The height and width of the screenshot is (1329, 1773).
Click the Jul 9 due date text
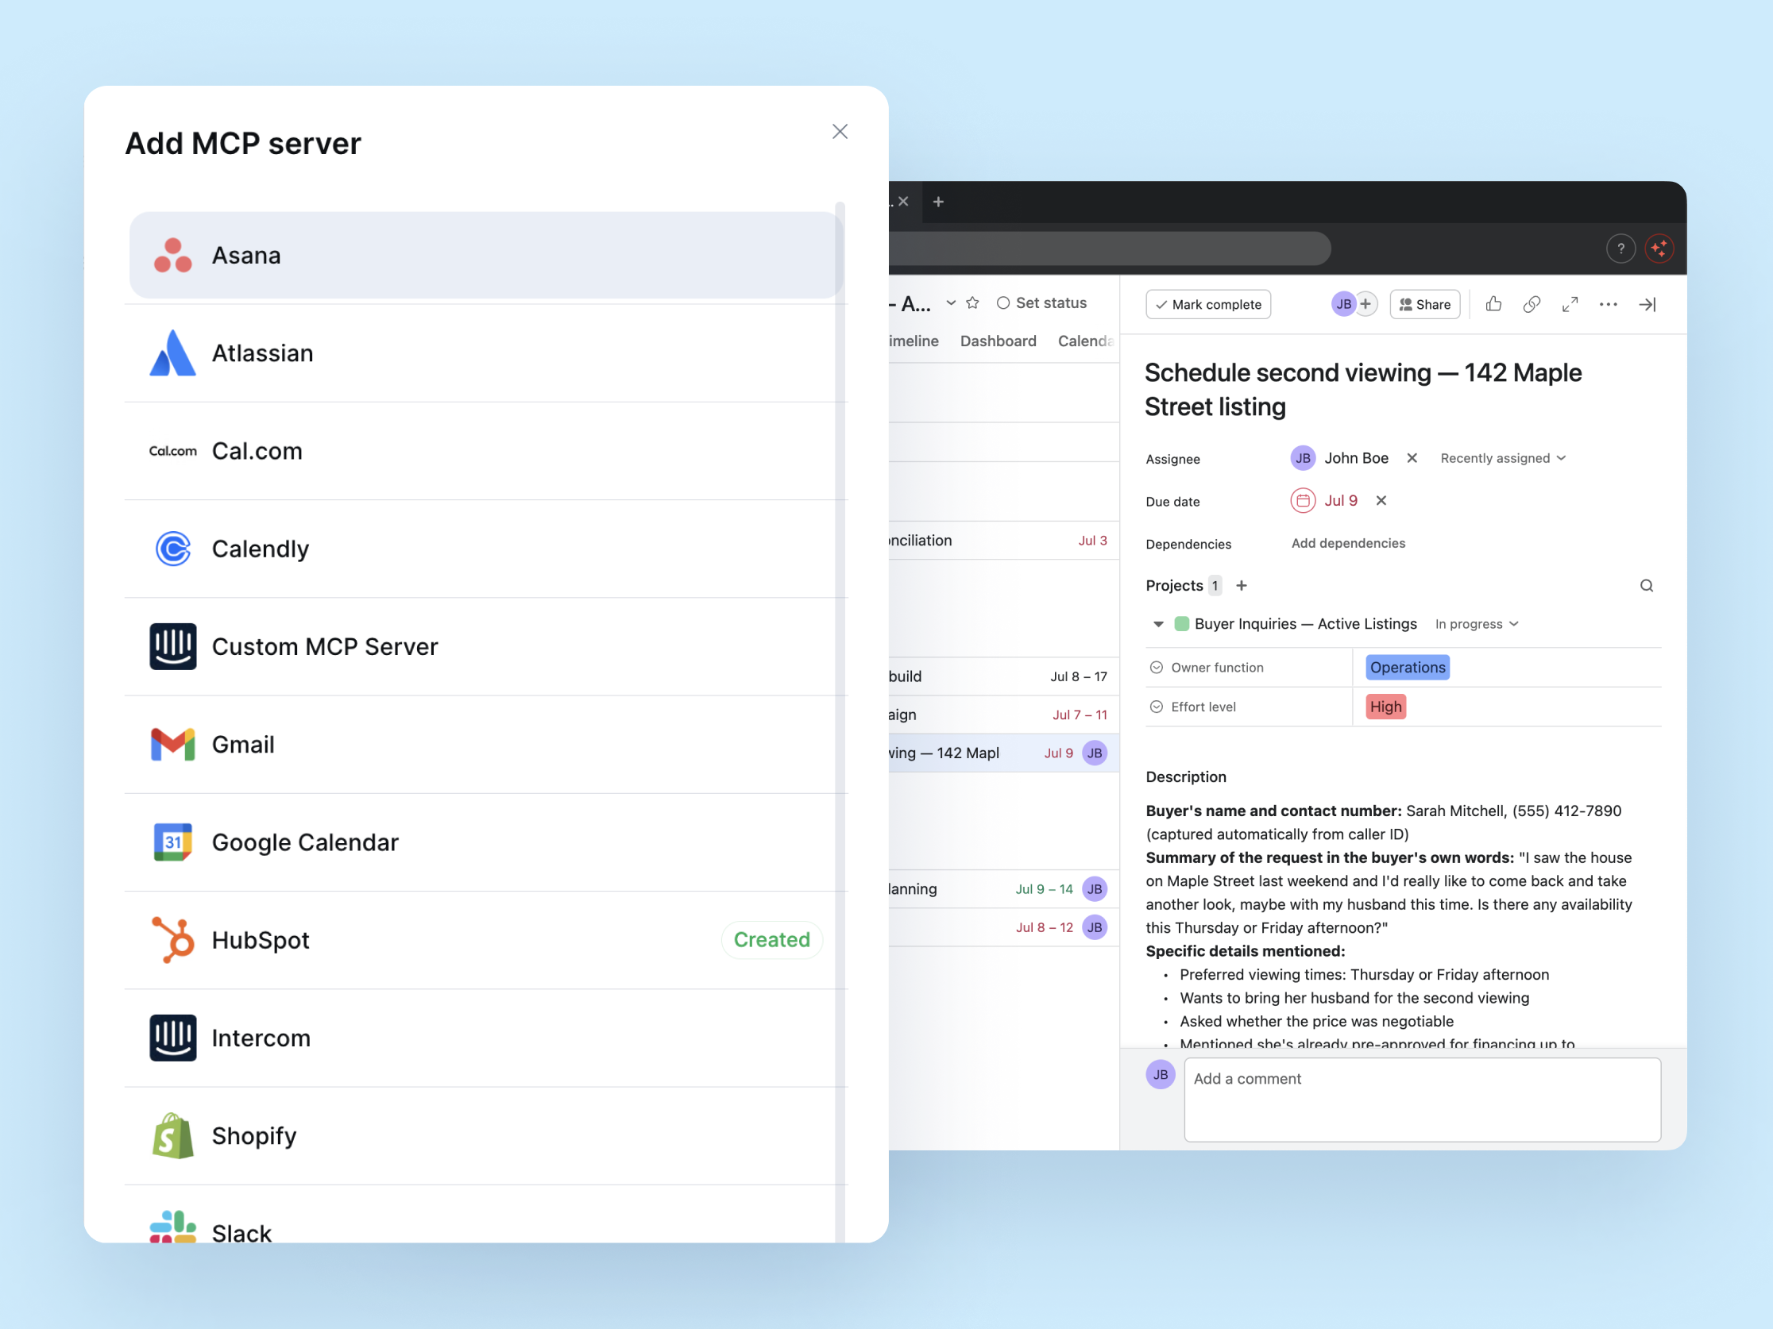point(1340,501)
